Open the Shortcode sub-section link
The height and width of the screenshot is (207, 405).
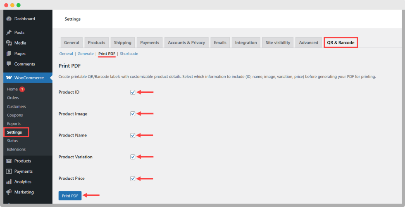(x=129, y=54)
